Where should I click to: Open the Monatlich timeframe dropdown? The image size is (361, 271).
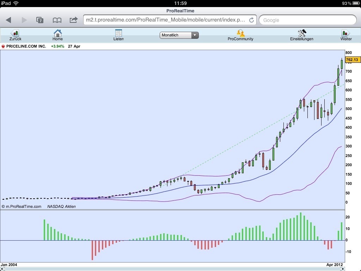179,35
